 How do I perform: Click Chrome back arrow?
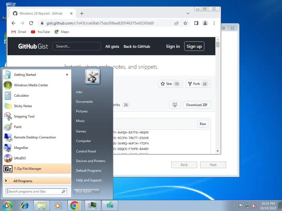tap(13, 23)
